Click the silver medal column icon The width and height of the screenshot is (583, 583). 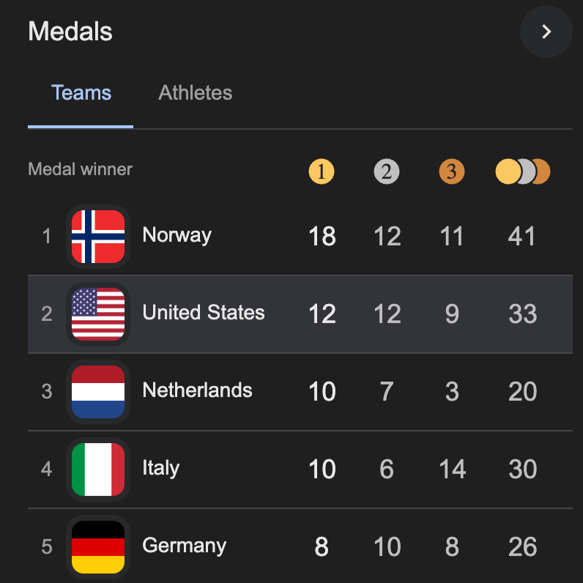coord(387,172)
